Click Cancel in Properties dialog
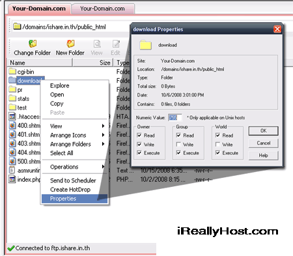Image resolution: width=293 pixels, height=256 pixels. point(264,143)
